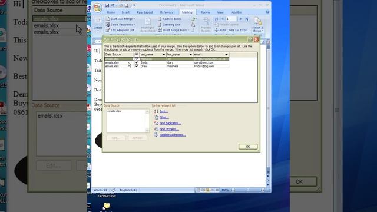Click the Save icon in the quick access toolbar
This screenshot has height=212, width=377.
click(107, 5)
